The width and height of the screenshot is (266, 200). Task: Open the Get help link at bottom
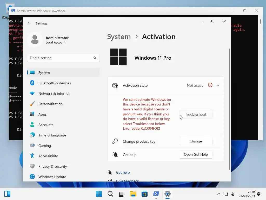[123, 172]
